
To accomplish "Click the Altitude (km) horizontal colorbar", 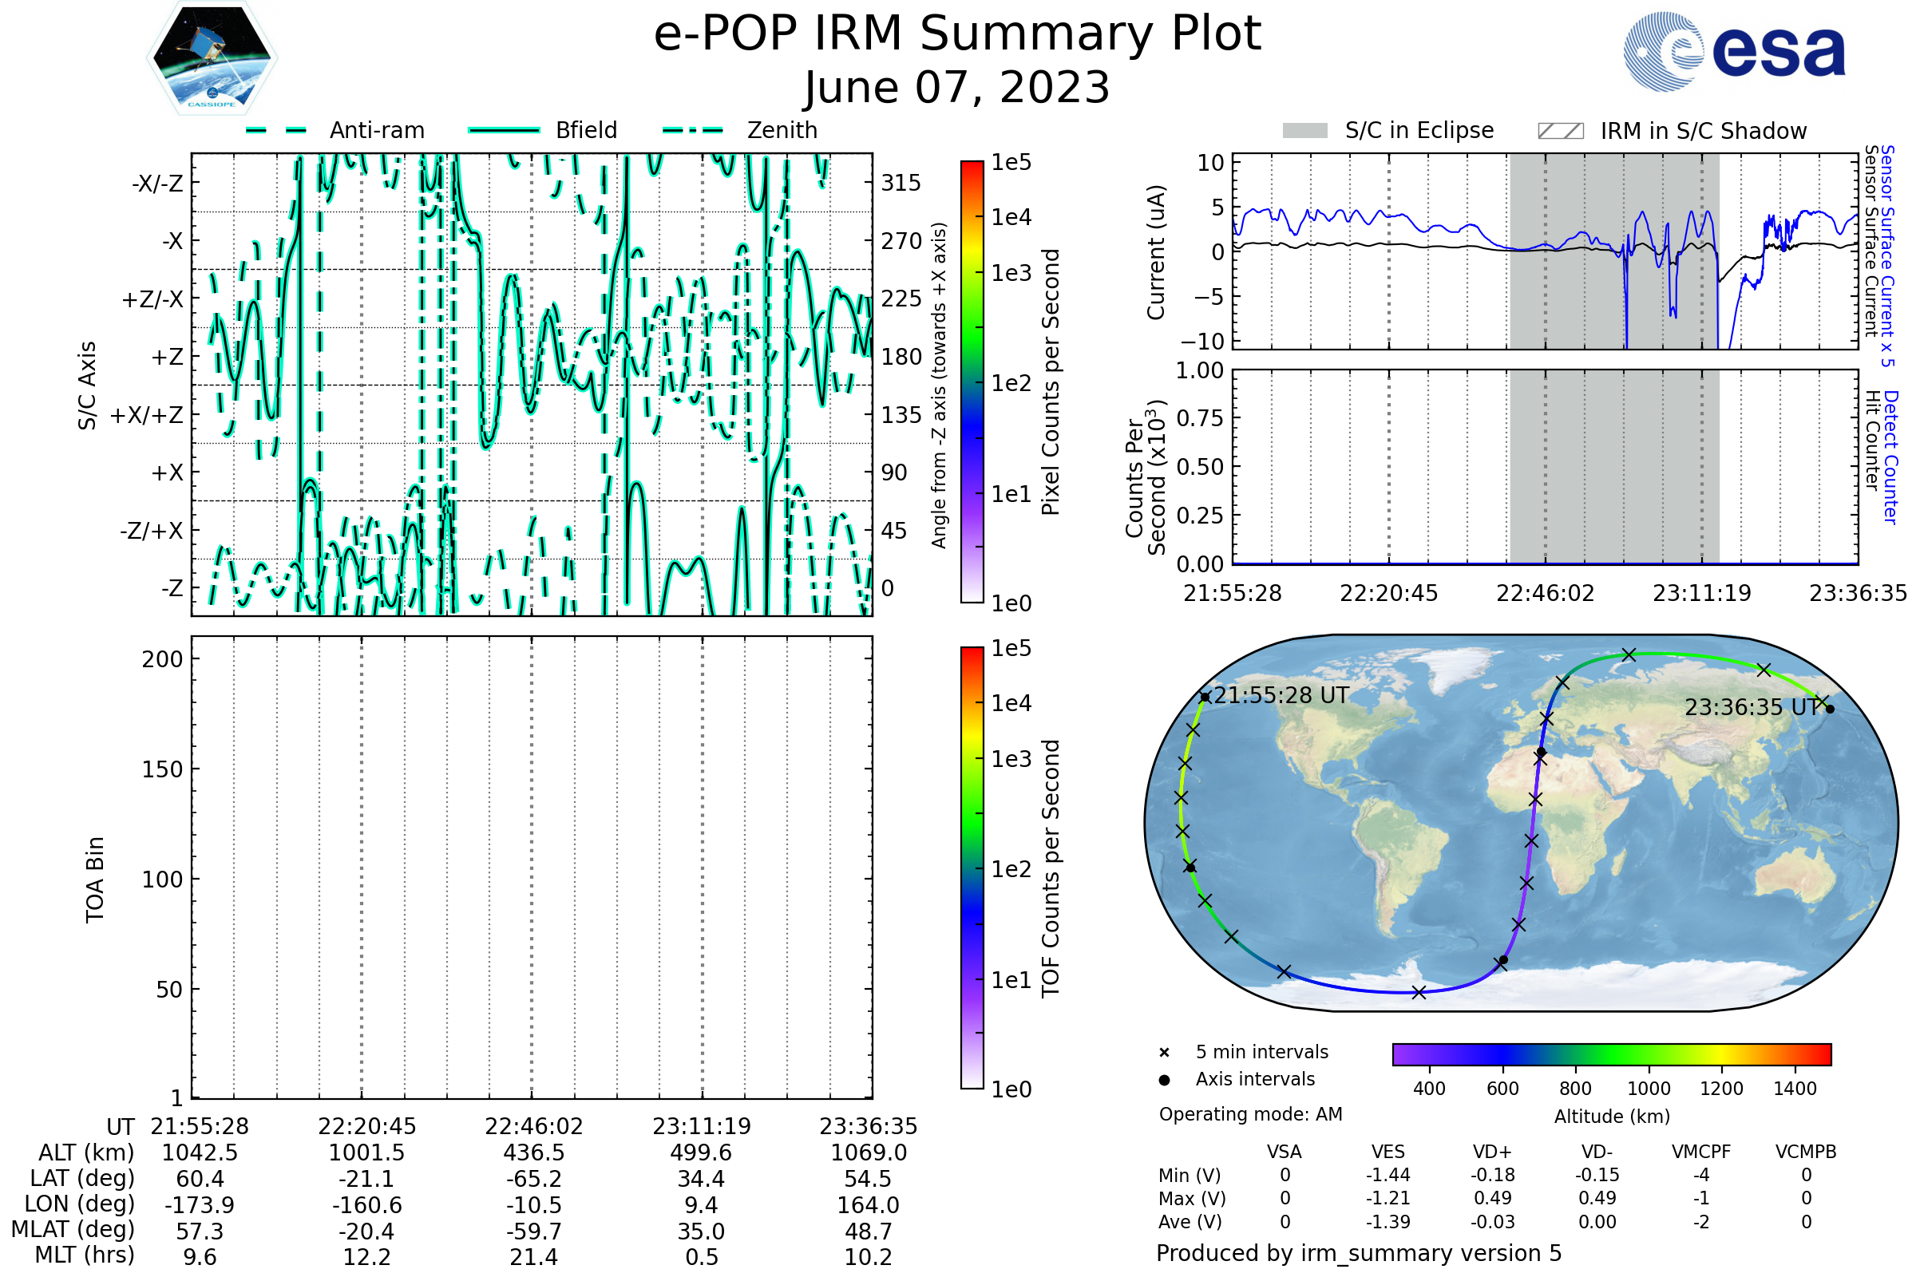I will click(1611, 1054).
